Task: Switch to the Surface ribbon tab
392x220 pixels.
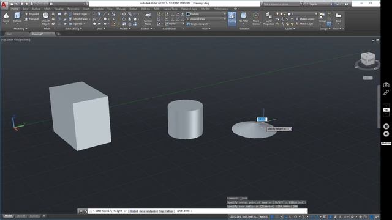Action: click(36, 9)
